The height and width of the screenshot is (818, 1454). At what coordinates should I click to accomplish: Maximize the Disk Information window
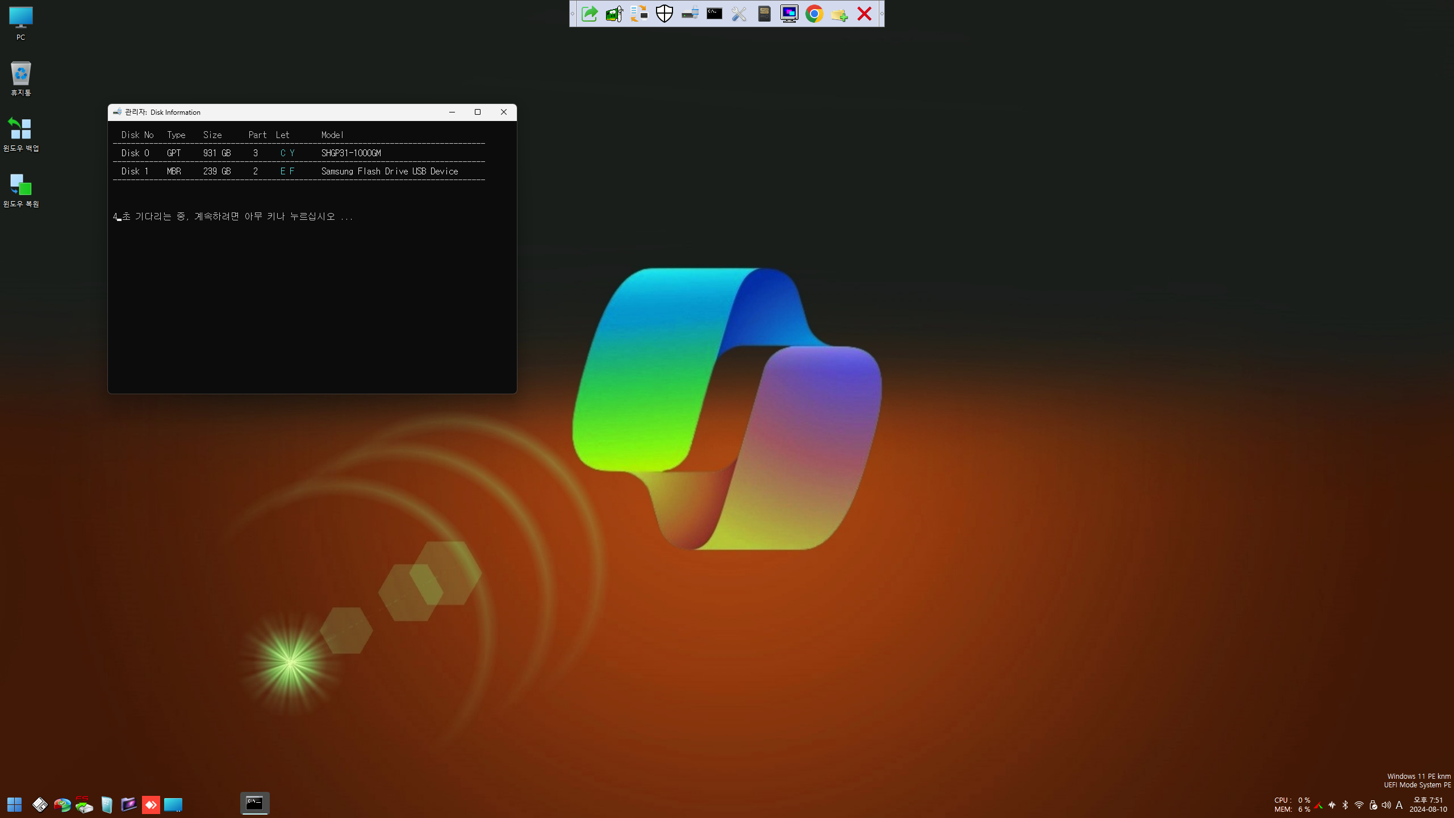click(478, 112)
